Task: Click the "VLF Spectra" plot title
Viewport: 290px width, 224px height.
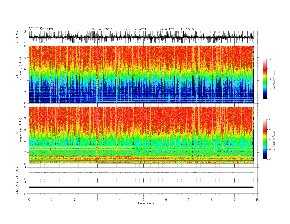Action: click(41, 29)
